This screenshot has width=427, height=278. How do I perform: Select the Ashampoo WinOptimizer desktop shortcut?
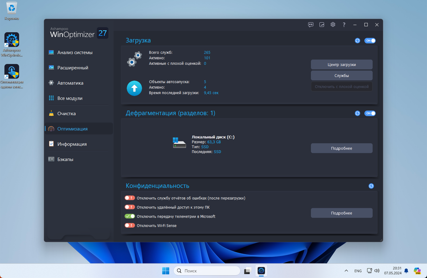pyautogui.click(x=12, y=45)
